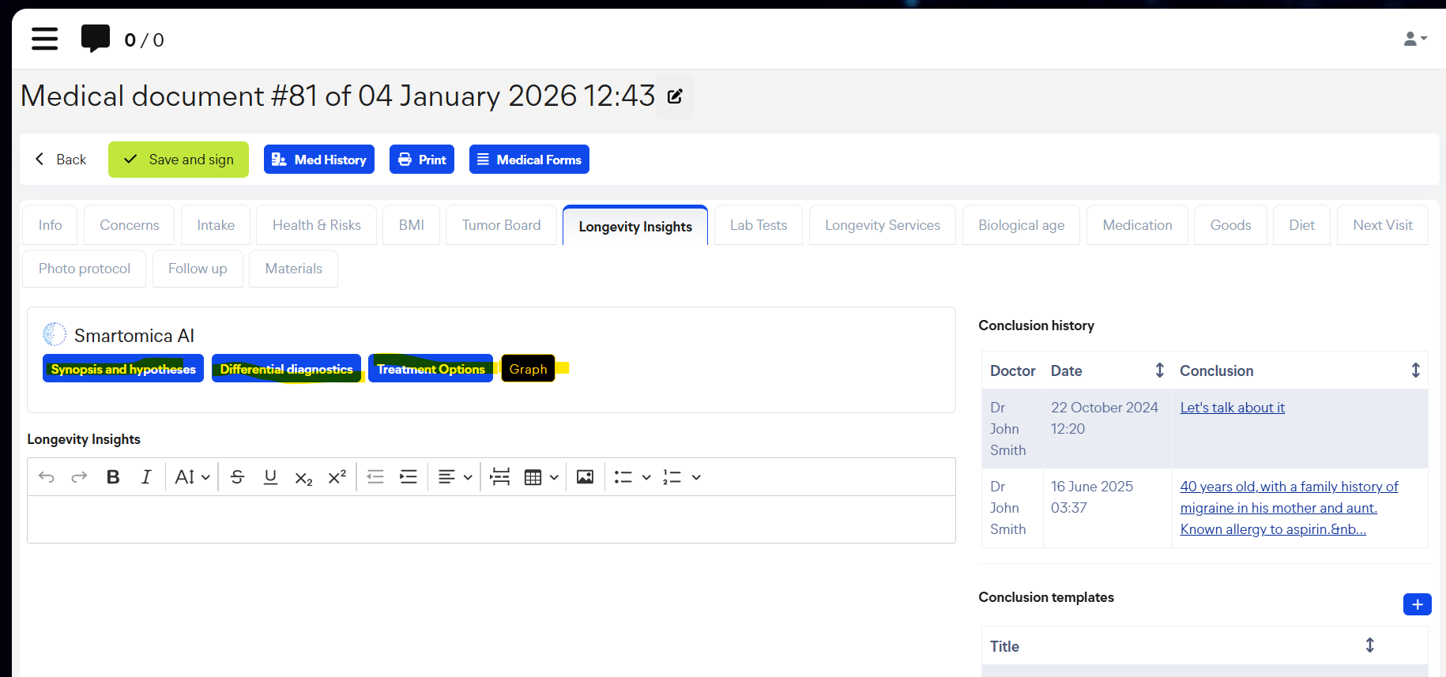This screenshot has height=677, width=1446.
Task: Open the chat messages icon
Action: pos(96,38)
